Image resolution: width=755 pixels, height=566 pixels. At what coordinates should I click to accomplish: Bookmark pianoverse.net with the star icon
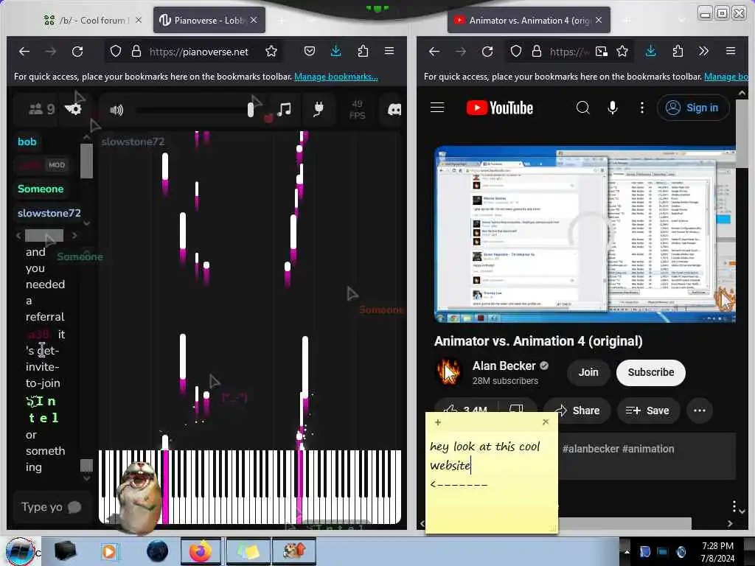(271, 51)
